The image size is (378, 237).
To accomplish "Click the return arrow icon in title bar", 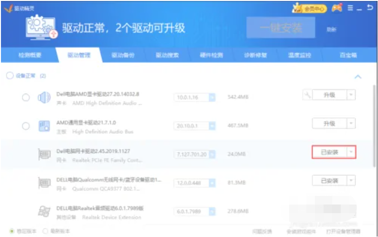I will pos(370,8).
